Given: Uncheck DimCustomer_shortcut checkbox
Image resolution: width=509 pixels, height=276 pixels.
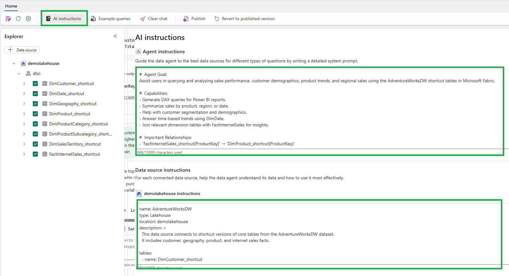Looking at the screenshot, I should click(35, 83).
